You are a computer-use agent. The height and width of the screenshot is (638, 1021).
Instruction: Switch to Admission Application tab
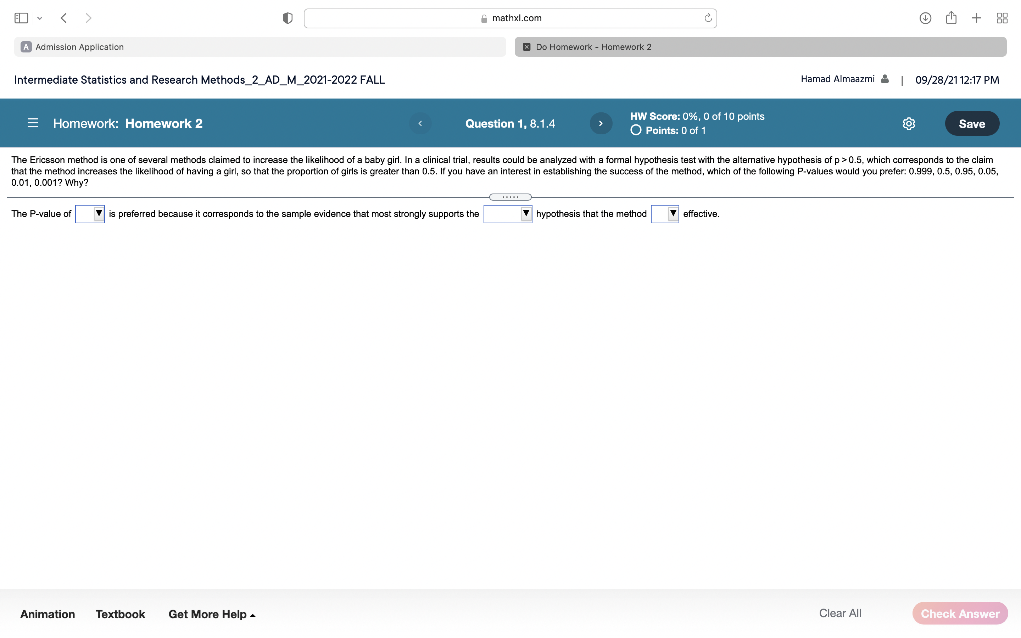coord(260,47)
